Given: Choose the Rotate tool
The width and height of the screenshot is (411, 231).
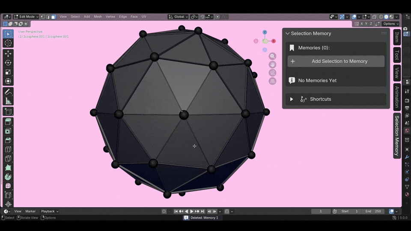Looking at the screenshot, I should tap(8, 63).
